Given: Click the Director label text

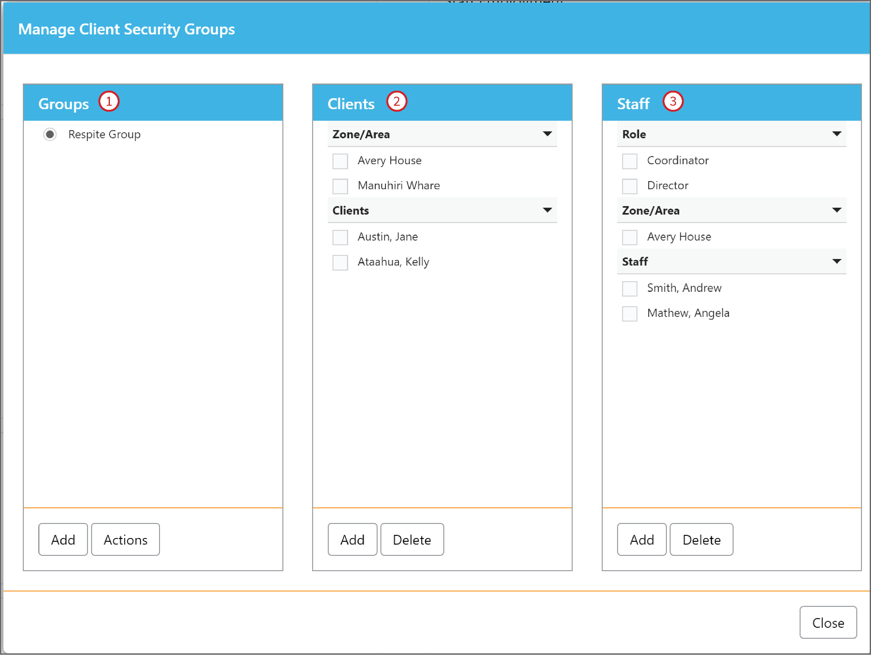Looking at the screenshot, I should tap(668, 186).
